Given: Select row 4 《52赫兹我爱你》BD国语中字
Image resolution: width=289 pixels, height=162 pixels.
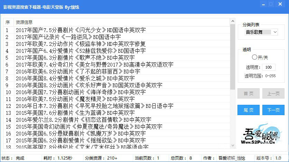Looking at the screenshot, I should click(x=116, y=51).
